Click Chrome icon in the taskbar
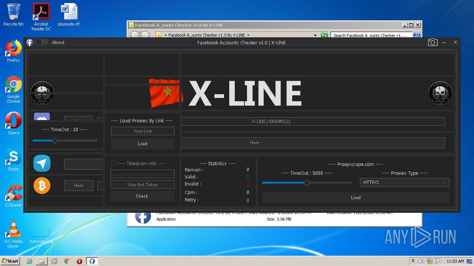Image resolution: width=474 pixels, height=266 pixels. pyautogui.click(x=67, y=261)
